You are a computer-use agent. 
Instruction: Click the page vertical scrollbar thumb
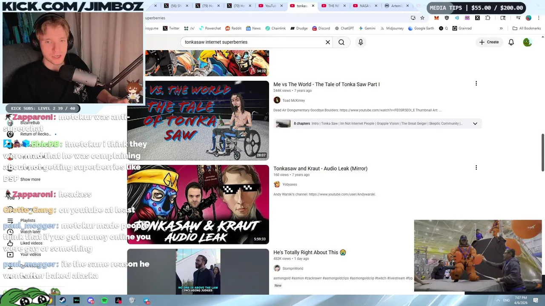(542, 153)
